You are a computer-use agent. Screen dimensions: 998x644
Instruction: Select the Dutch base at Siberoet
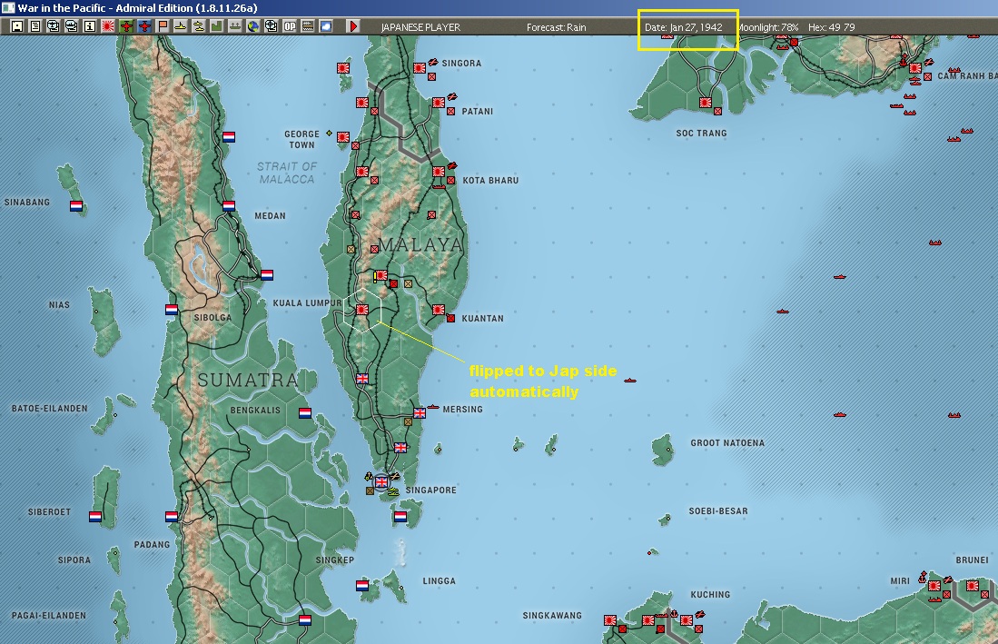95,516
